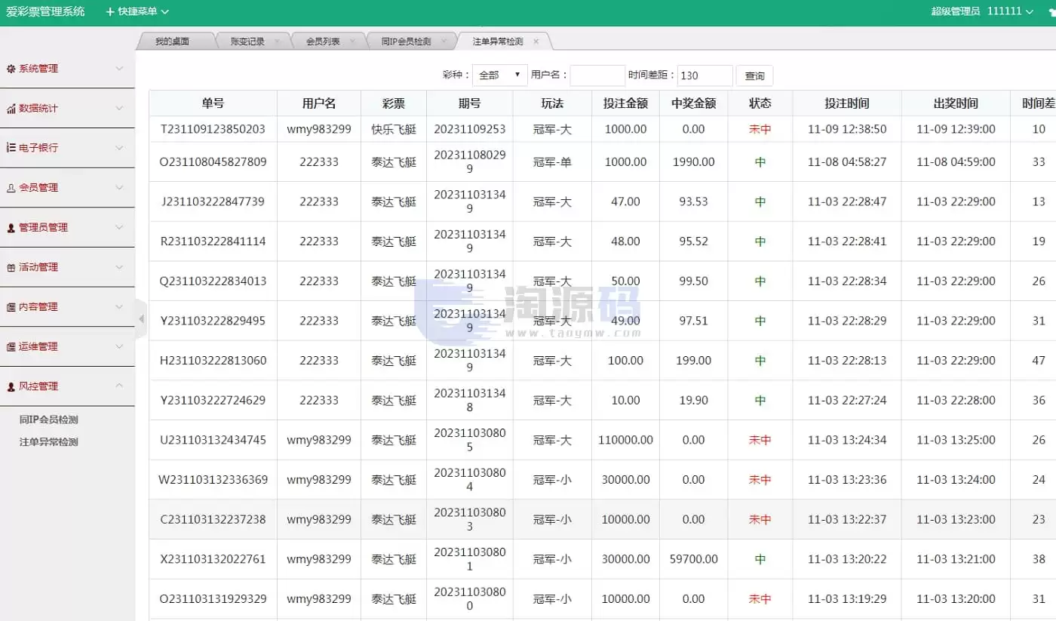The height and width of the screenshot is (621, 1056).
Task: Click the 11-09 12:38:50 bet time cell
Action: [x=847, y=129]
